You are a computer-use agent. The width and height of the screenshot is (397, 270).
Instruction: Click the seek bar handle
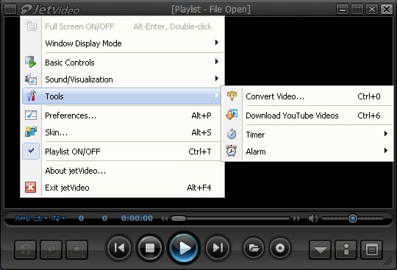tap(179, 219)
